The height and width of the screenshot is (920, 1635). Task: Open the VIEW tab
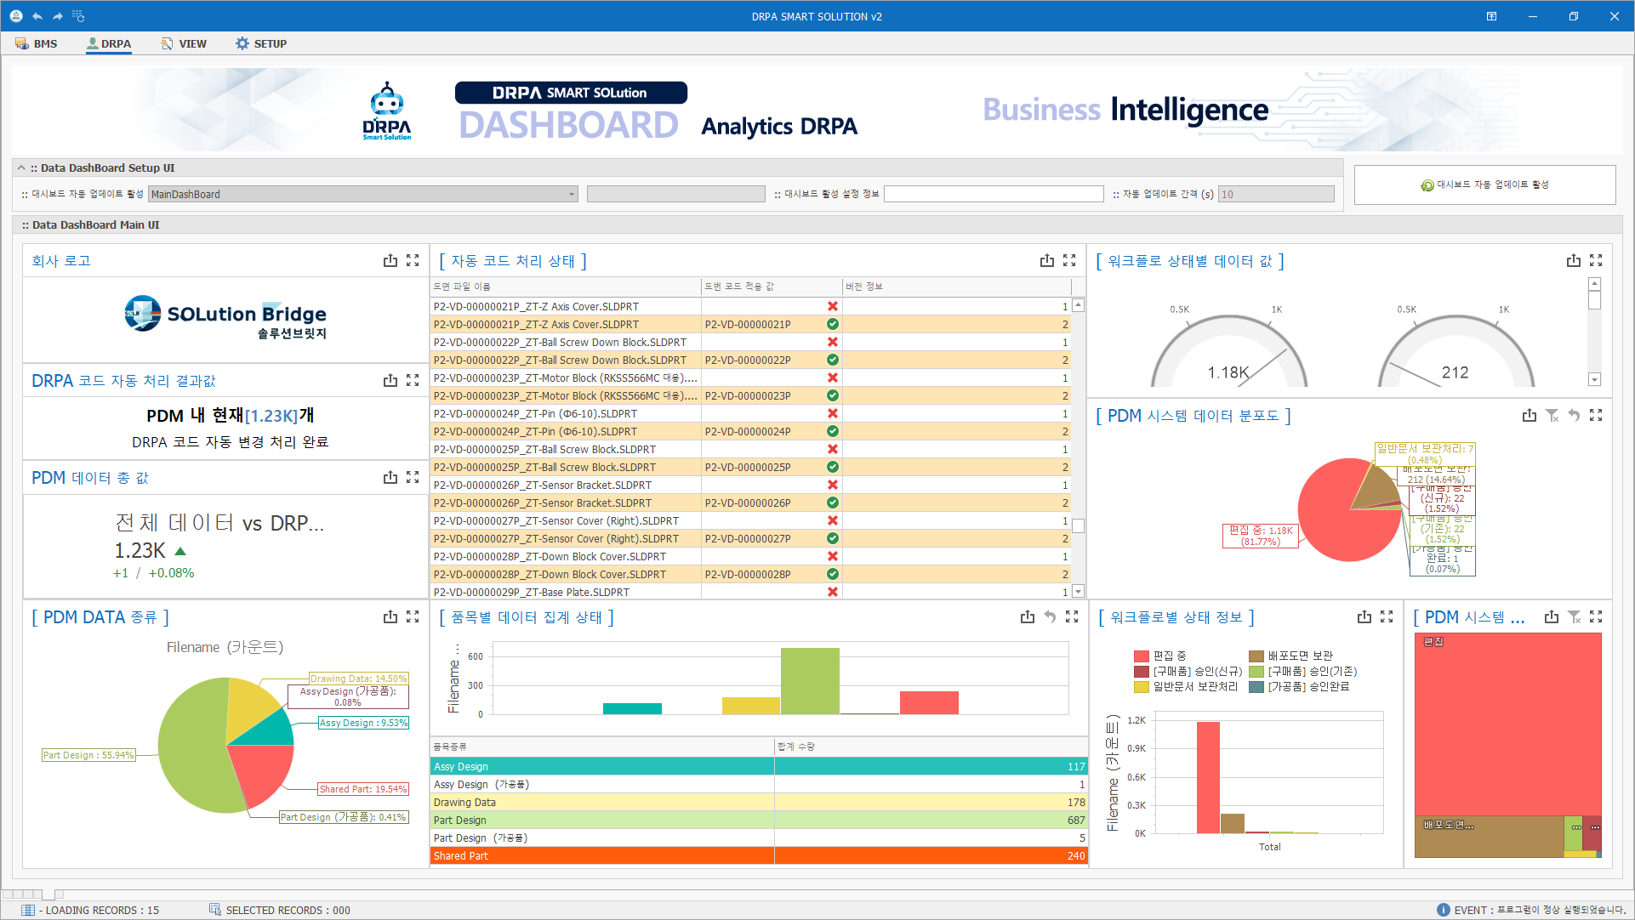pos(184,43)
